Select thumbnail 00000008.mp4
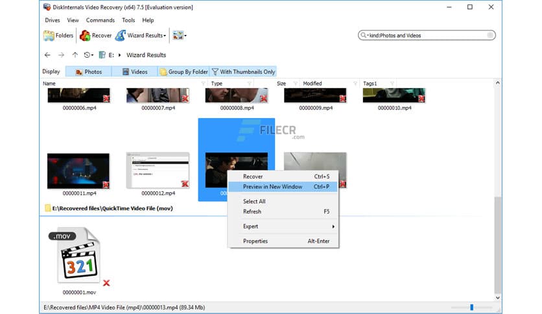The image size is (542, 314). pos(237,95)
